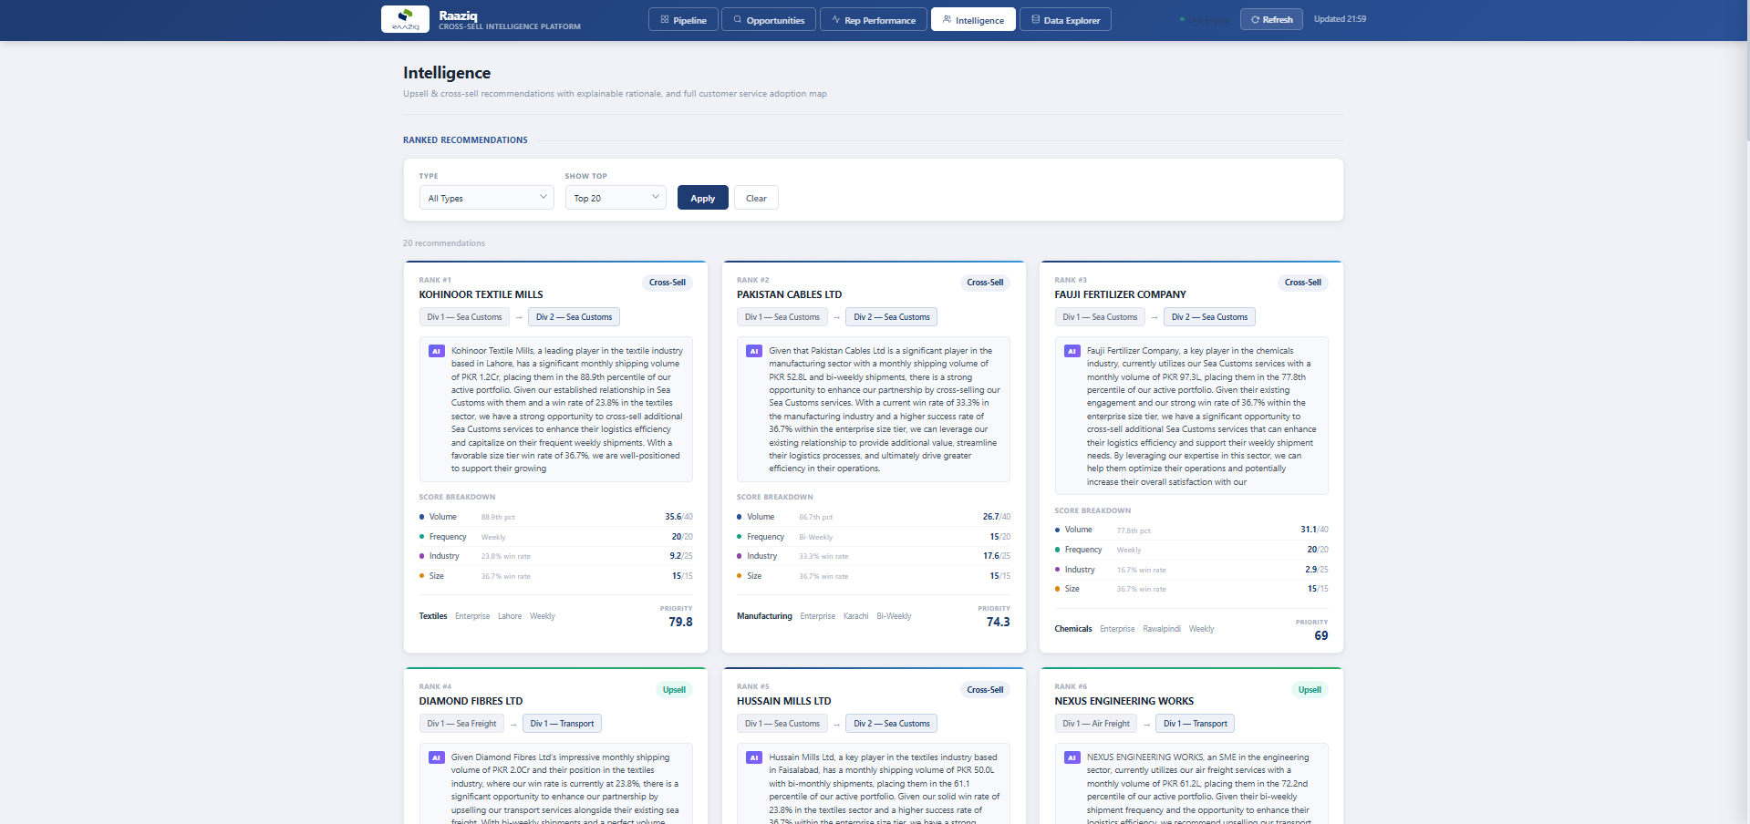1750x824 pixels.
Task: Click the AI badge in Pakistan Cables Ltd card
Action: click(x=753, y=351)
